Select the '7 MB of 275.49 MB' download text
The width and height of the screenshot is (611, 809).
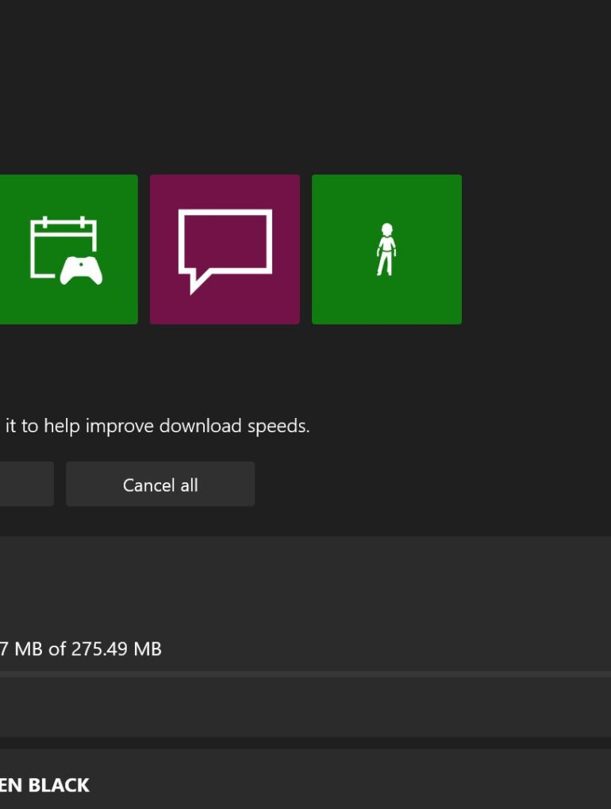(80, 649)
